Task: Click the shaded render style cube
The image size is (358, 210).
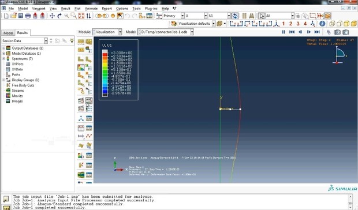Action: [x=353, y=24]
